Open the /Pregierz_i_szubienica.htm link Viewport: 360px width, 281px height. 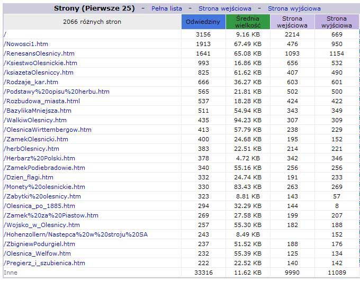(x=44, y=263)
